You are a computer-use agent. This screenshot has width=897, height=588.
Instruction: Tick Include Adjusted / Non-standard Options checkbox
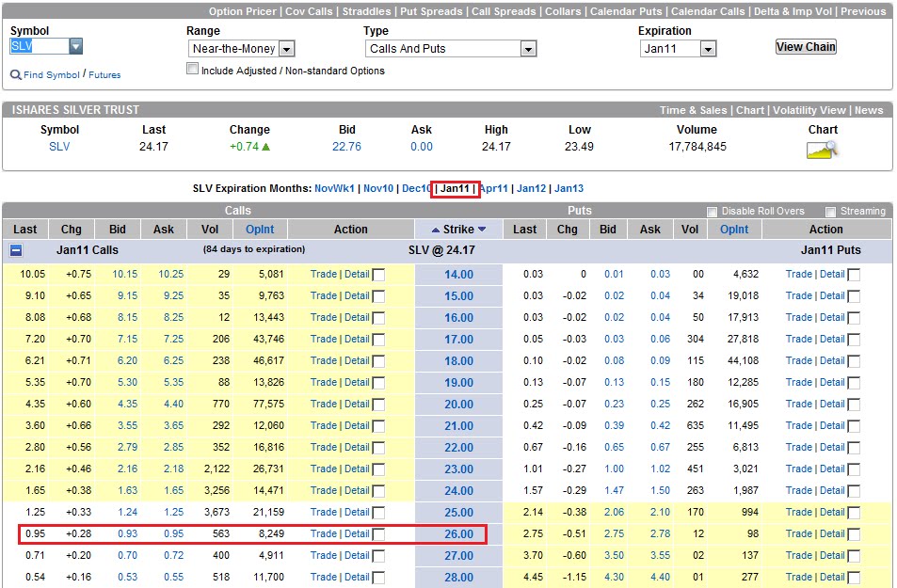tap(192, 70)
